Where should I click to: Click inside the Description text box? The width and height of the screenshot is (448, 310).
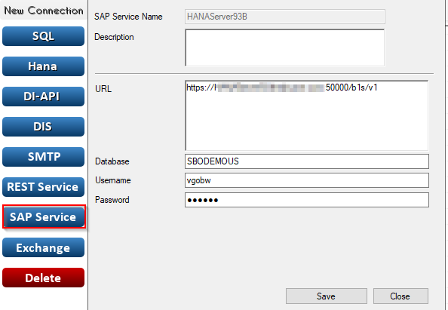285,48
